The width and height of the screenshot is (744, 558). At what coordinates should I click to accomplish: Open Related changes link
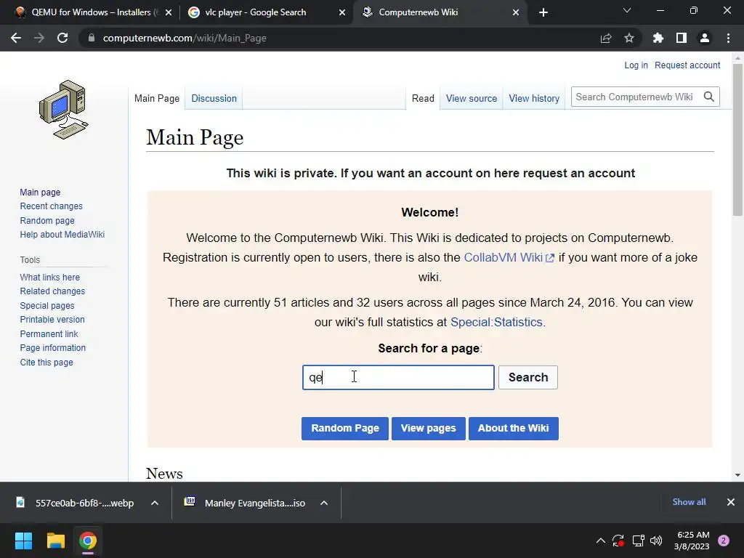[x=52, y=291]
